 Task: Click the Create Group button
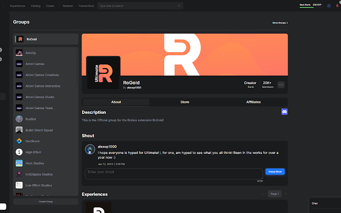click(46, 201)
